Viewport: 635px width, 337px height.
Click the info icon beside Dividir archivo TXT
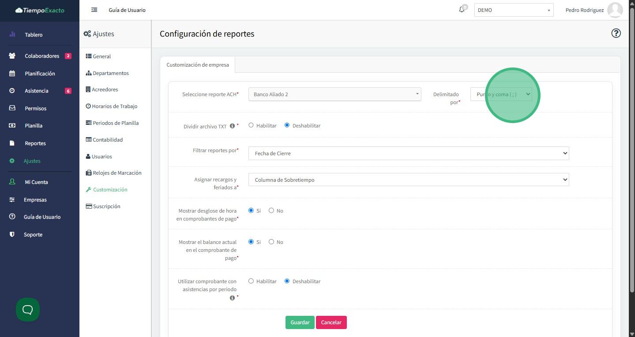pos(232,126)
